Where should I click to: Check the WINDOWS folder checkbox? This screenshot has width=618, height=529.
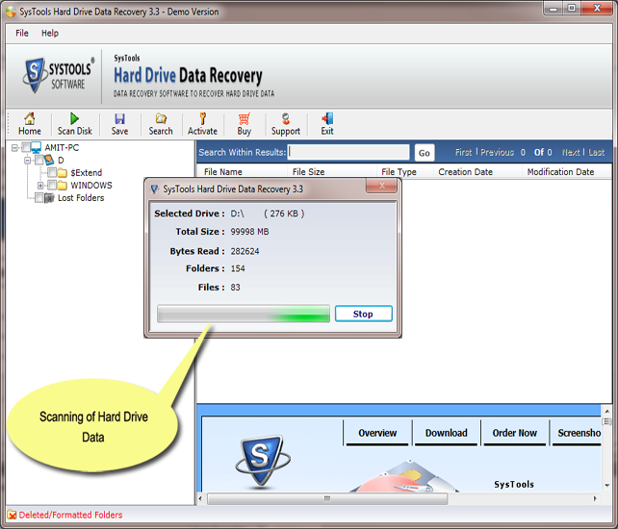point(52,185)
